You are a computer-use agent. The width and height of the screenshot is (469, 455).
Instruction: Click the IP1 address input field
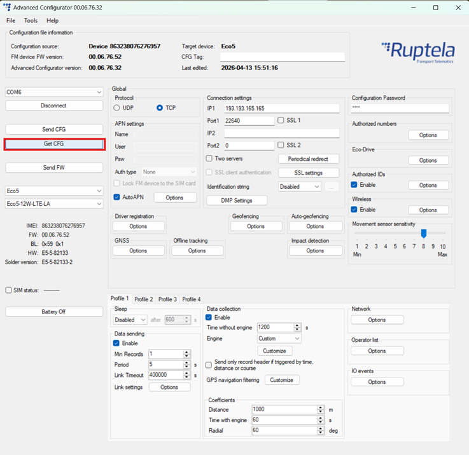click(x=282, y=108)
